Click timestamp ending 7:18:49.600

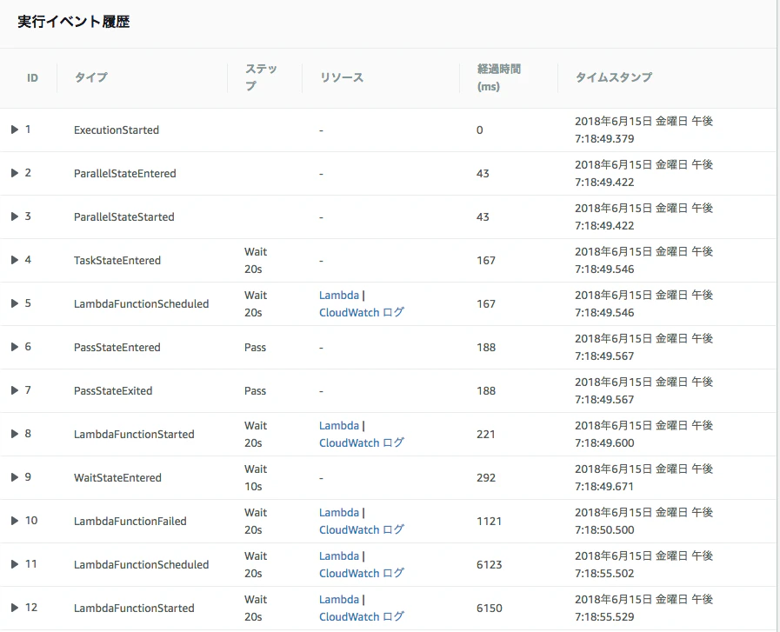click(x=643, y=434)
